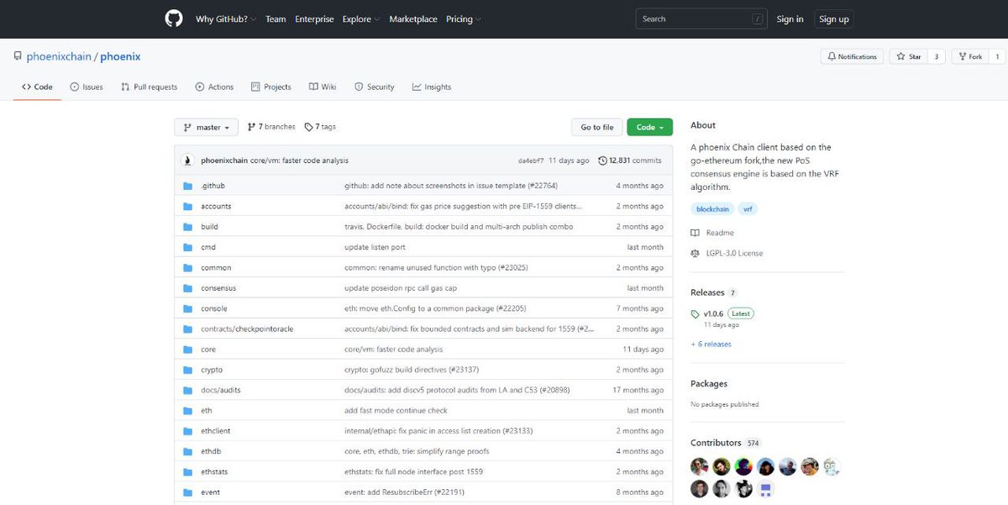Click the phoenixchain author avatar icon

189,160
